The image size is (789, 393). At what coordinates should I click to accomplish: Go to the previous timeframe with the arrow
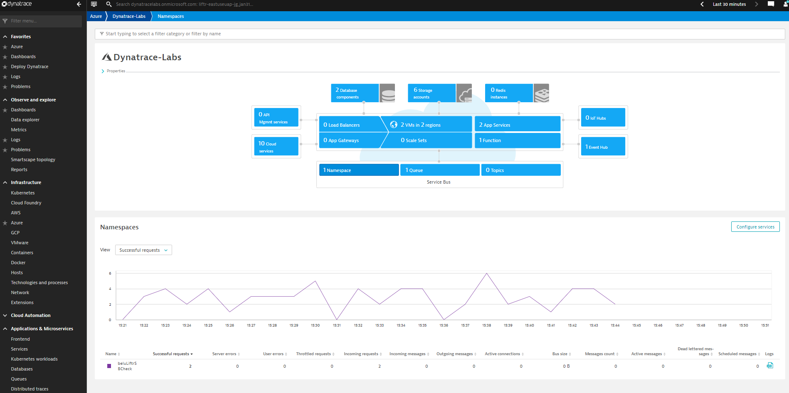pyautogui.click(x=702, y=4)
